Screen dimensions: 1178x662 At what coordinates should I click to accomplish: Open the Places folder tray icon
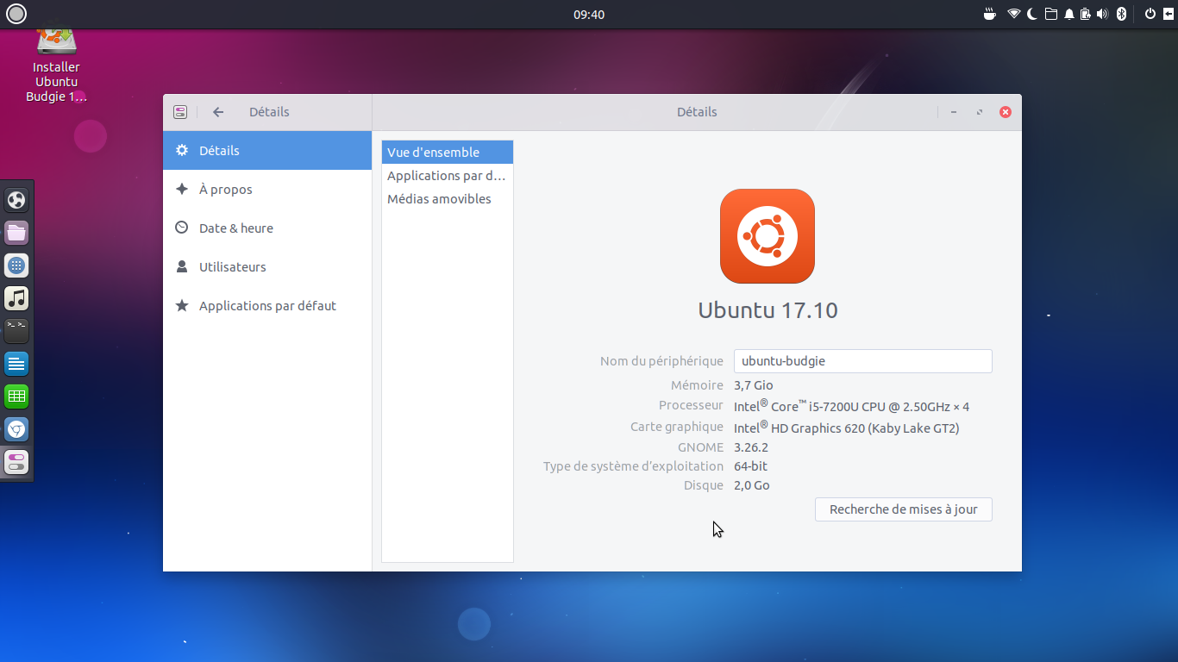(1050, 14)
